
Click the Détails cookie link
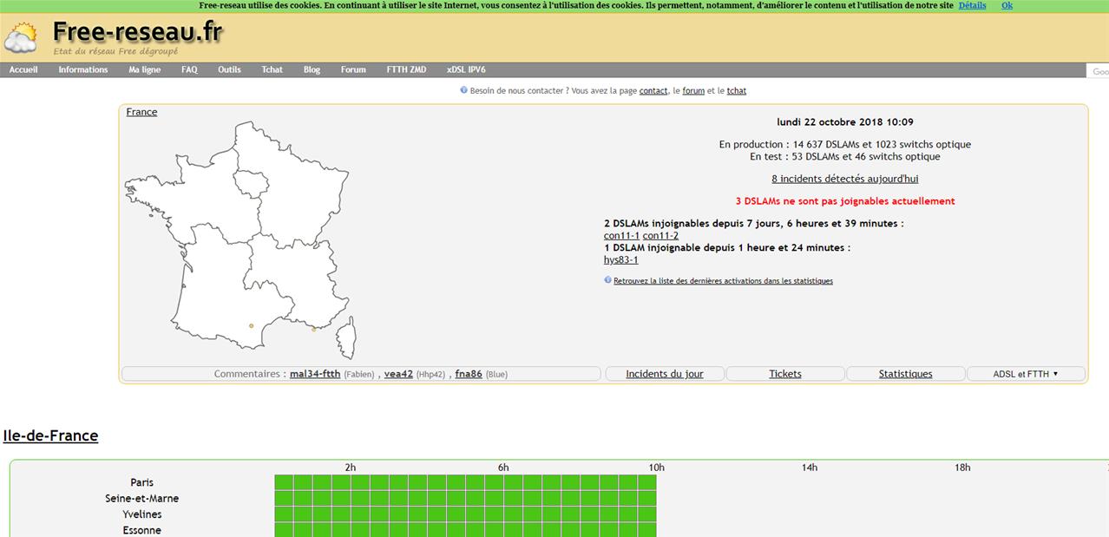(x=972, y=5)
